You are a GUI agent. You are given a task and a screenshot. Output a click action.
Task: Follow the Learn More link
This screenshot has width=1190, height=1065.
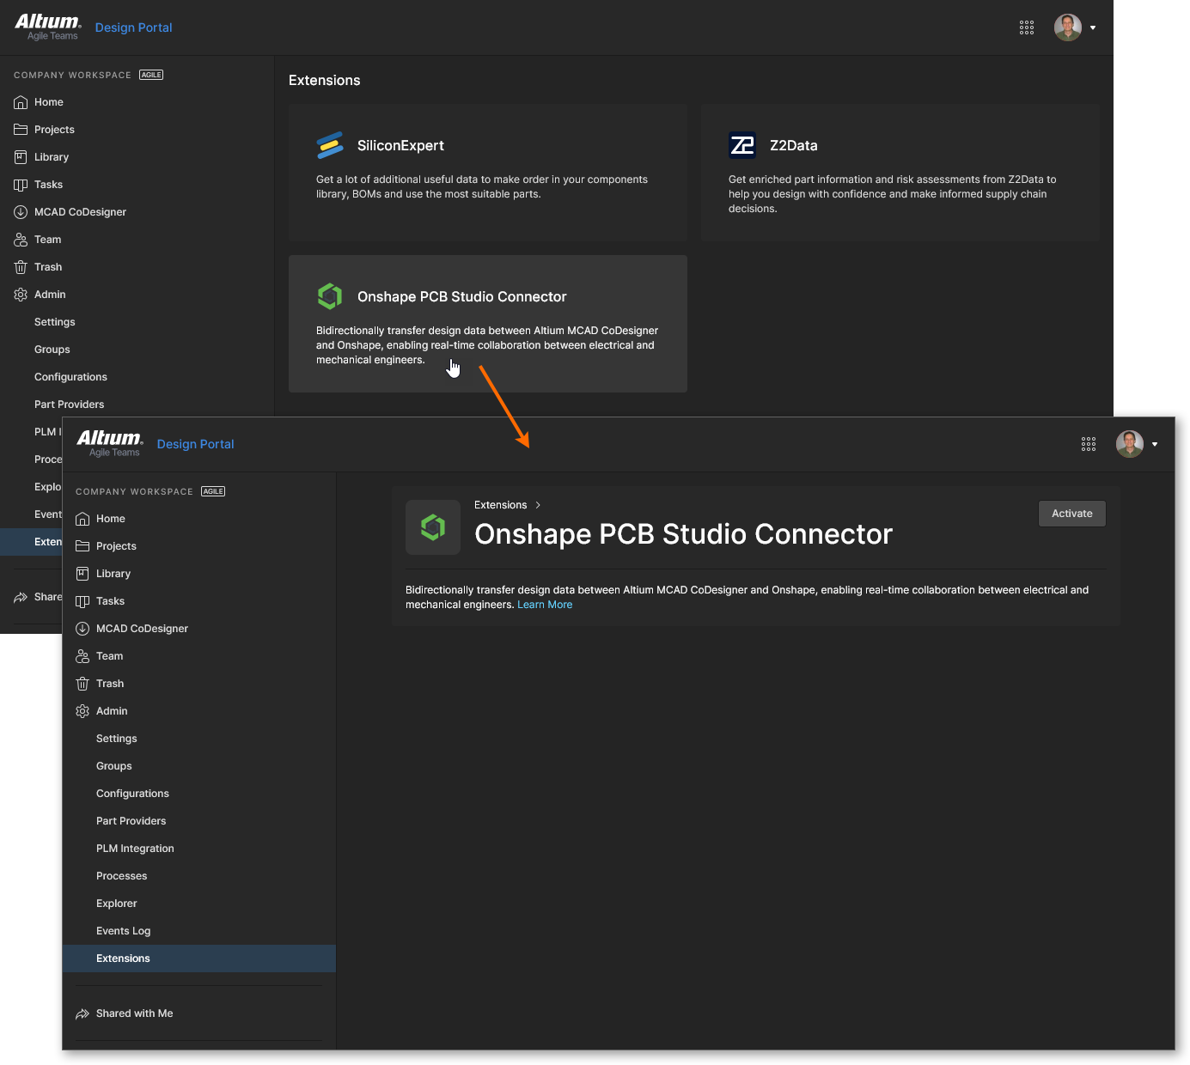pyautogui.click(x=545, y=605)
